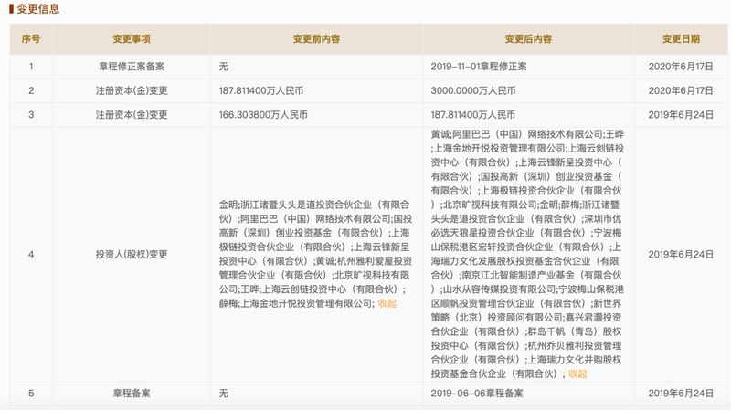Viewport: 731px width, 410px height.
Task: Select the 2019年6月24日 date in row 4
Action: 681,255
